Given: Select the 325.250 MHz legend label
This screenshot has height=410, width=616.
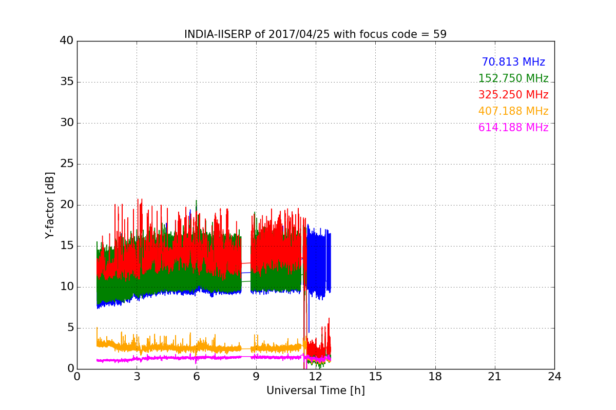Looking at the screenshot, I should point(513,95).
